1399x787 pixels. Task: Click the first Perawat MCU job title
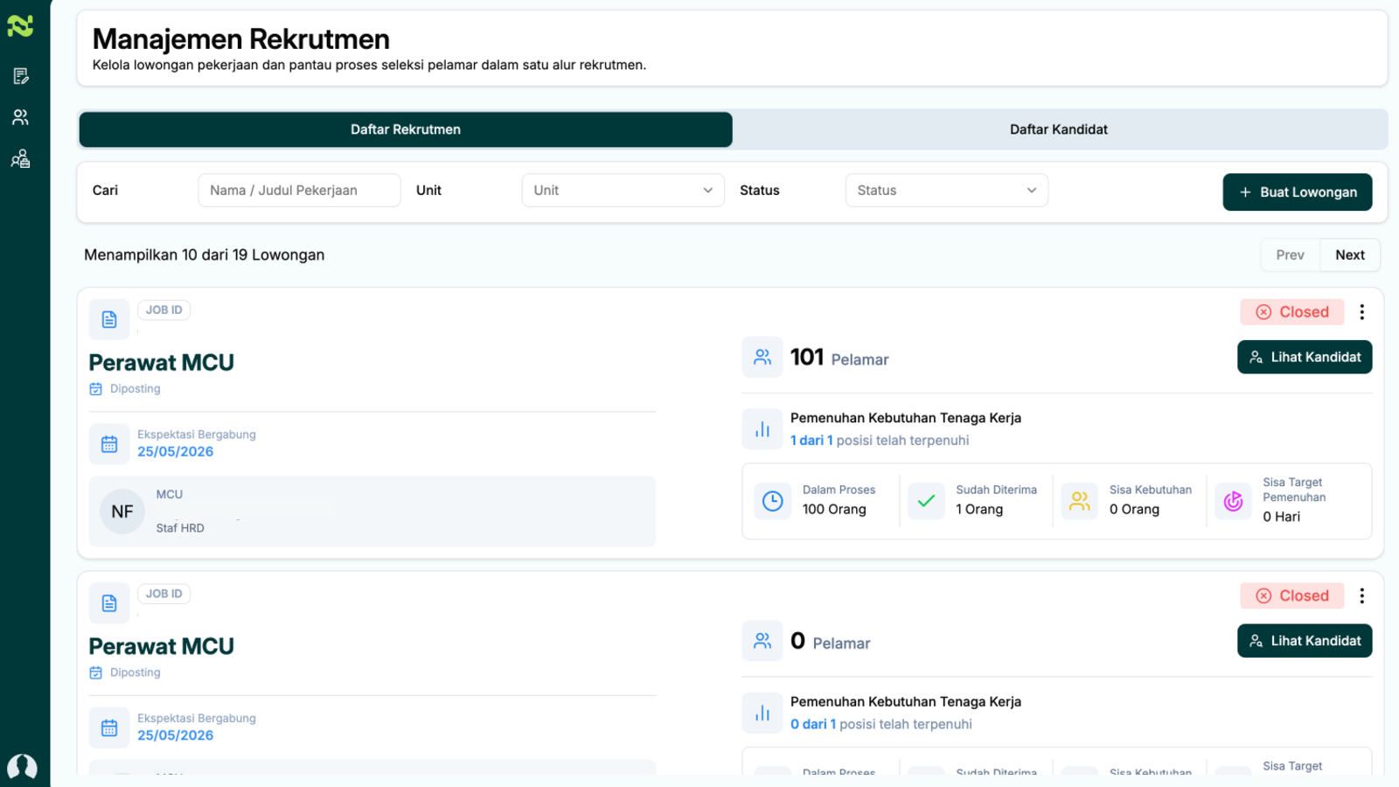click(162, 362)
